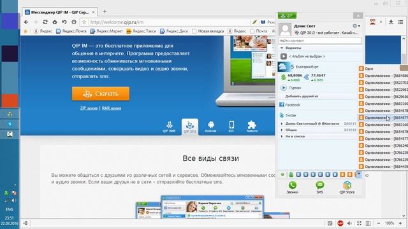Open the Яндекс.Почта bookmark
This screenshot has width=408, height=229.
tap(71, 31)
